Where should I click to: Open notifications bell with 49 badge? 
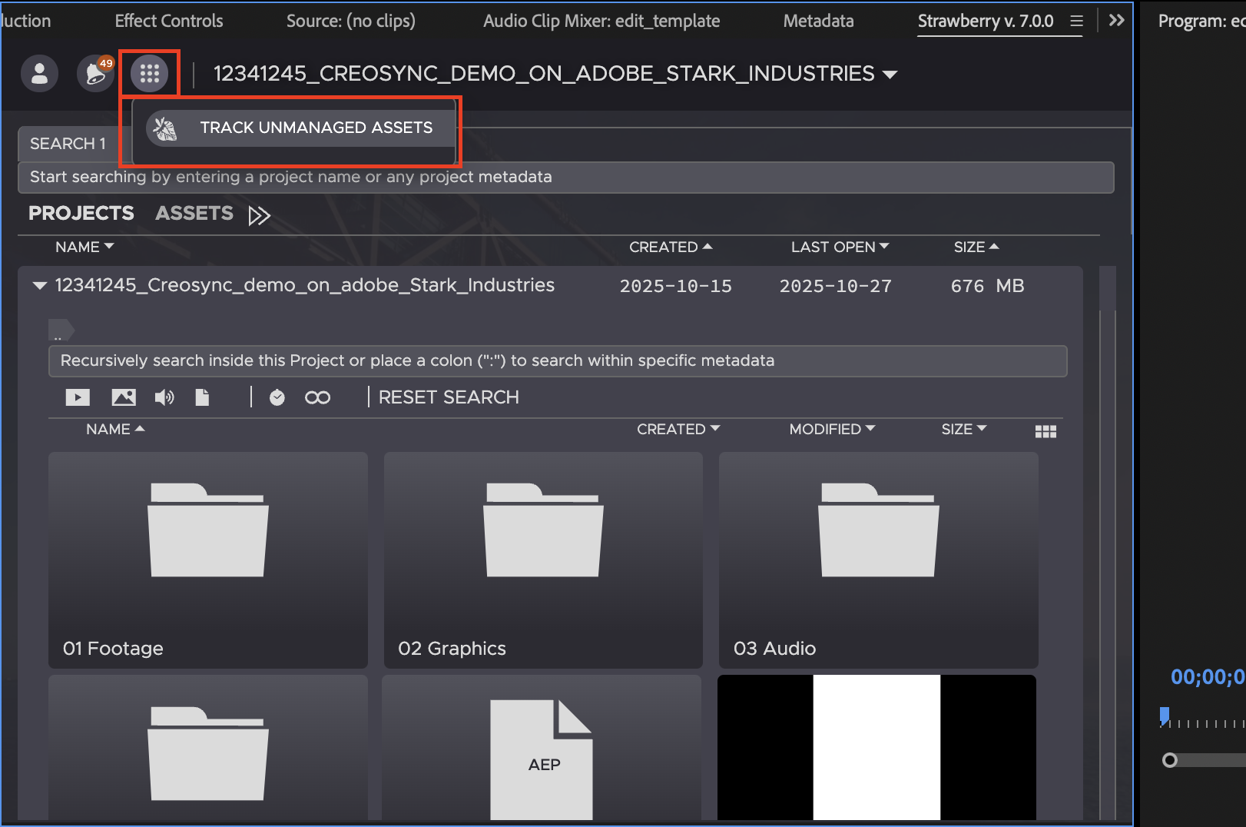[x=95, y=74]
